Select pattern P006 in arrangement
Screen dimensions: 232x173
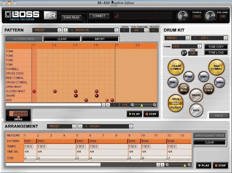180,141
